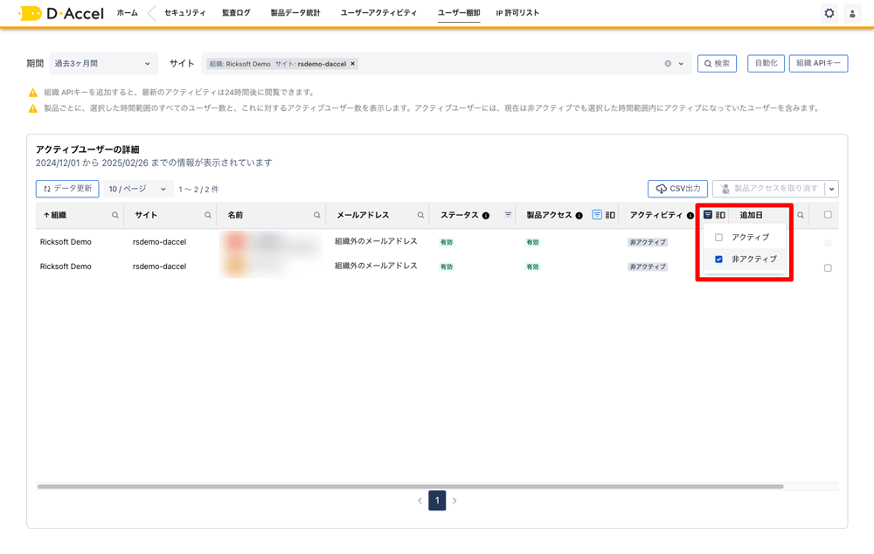Remove the rsdemo-daccel site tag
874x554 pixels.
click(352, 64)
